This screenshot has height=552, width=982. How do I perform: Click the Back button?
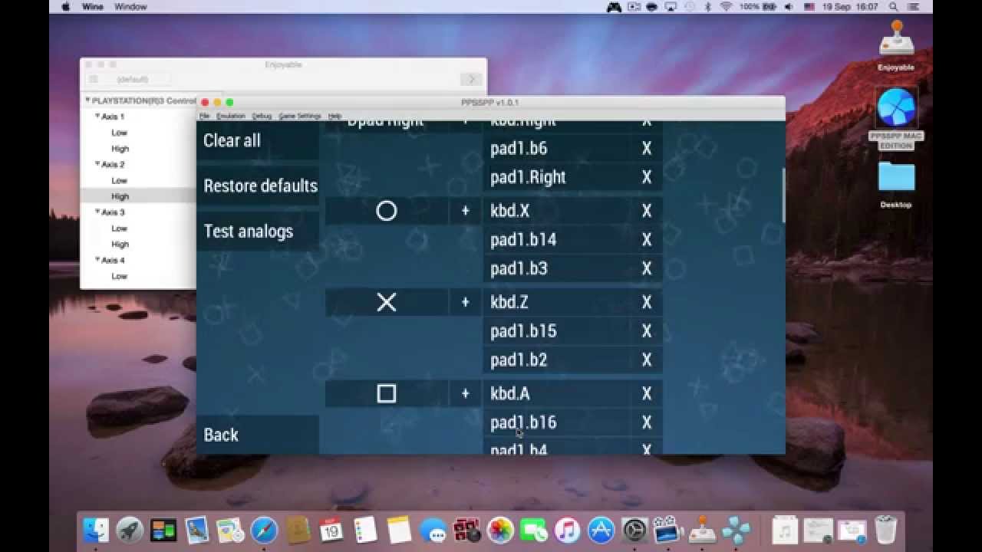pos(258,435)
